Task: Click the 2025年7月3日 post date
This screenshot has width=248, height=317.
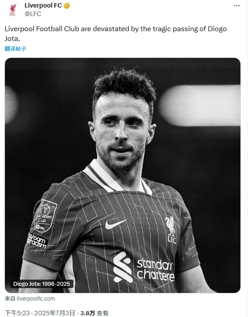Action: click(x=54, y=313)
